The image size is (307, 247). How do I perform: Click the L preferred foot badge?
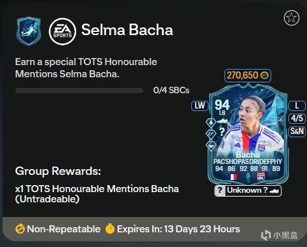coord(297,106)
